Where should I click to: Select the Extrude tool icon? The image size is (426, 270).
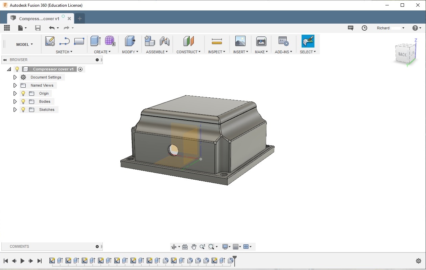click(95, 41)
